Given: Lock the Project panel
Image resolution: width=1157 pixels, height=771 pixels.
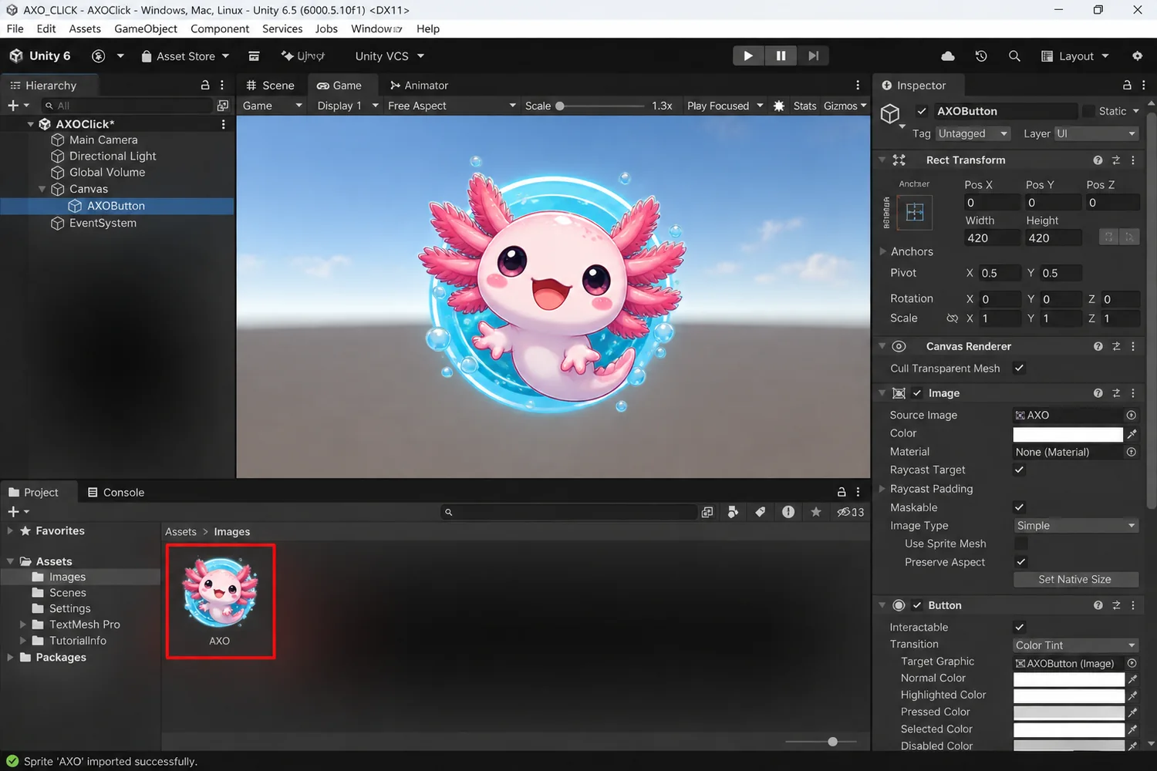Looking at the screenshot, I should coord(842,492).
